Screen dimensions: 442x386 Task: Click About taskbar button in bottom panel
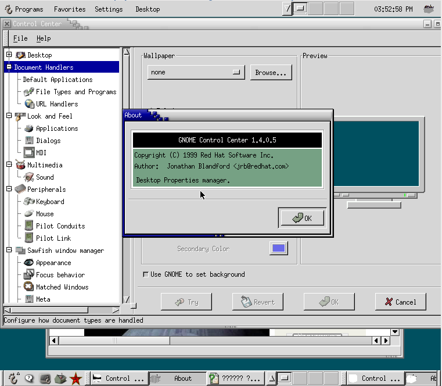click(x=177, y=378)
